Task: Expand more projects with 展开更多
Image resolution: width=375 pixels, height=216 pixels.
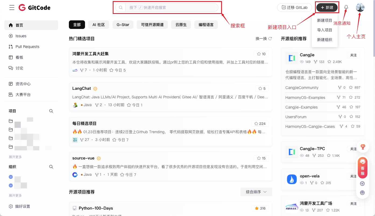Action: [x=15, y=157]
